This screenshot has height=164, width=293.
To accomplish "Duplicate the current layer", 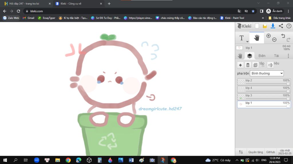I will [255, 65].
